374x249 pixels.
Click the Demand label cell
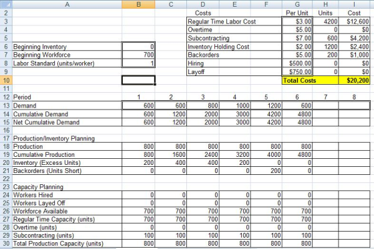tap(67, 105)
